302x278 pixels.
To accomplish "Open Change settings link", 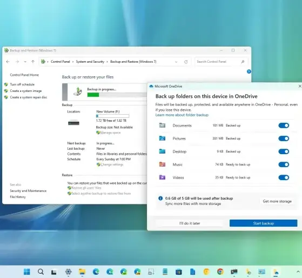I will click(x=112, y=164).
